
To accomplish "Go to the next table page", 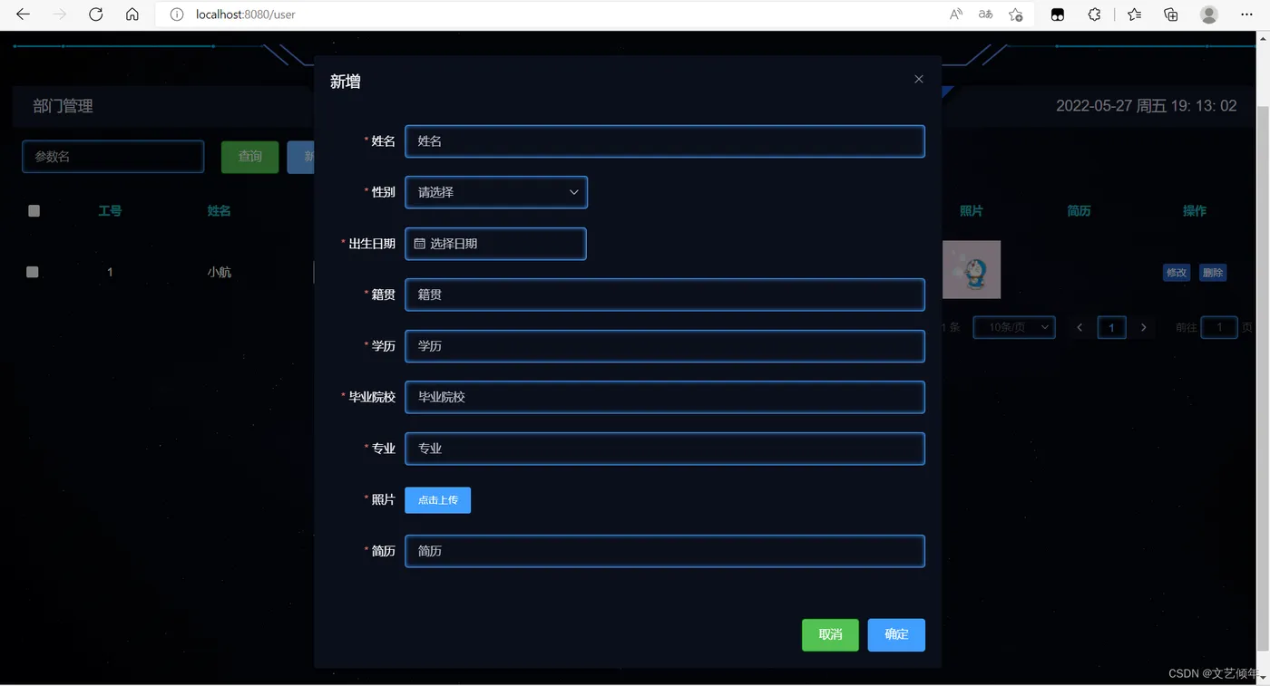I will point(1143,327).
